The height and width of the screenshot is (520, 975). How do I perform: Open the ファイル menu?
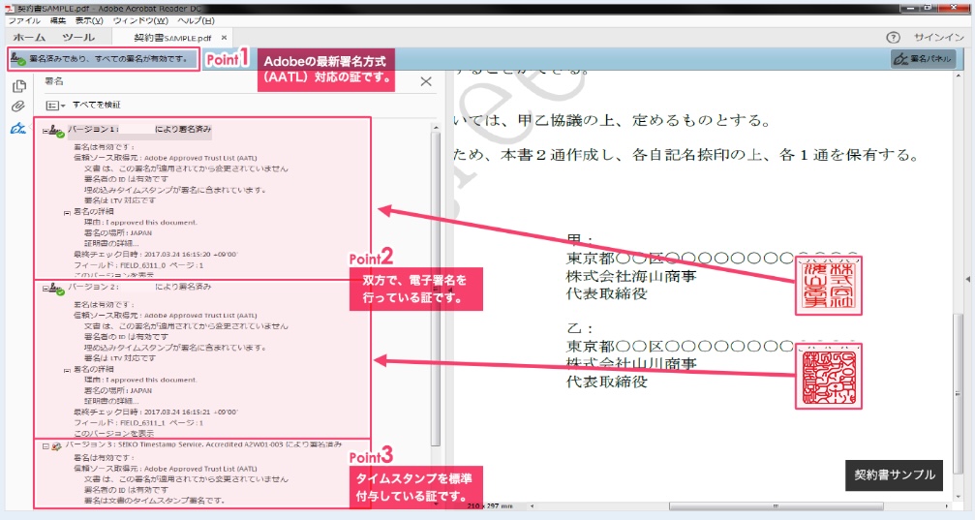click(x=23, y=20)
